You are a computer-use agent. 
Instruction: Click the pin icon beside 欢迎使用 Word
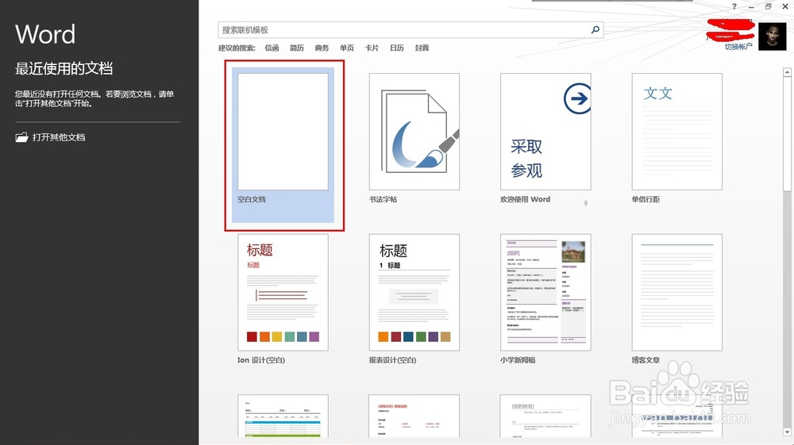(x=585, y=203)
